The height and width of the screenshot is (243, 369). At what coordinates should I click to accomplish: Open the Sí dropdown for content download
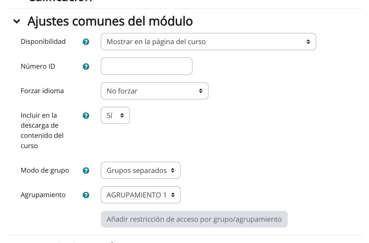coord(115,115)
